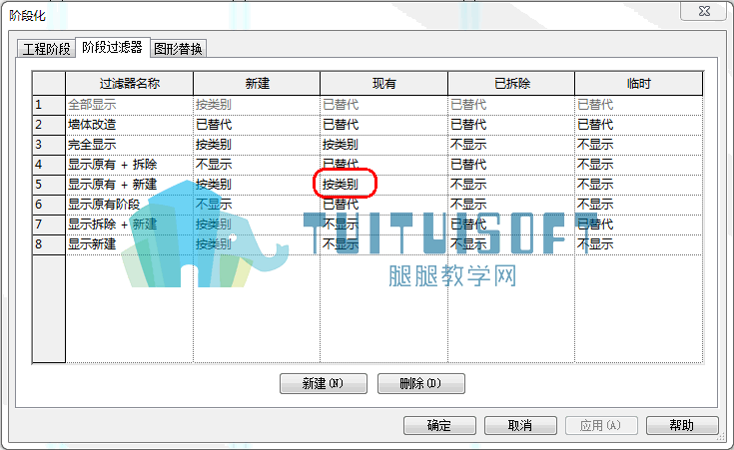
Task: Open 现有 dropdown for 显示原有 + 新建
Action: pyautogui.click(x=383, y=185)
